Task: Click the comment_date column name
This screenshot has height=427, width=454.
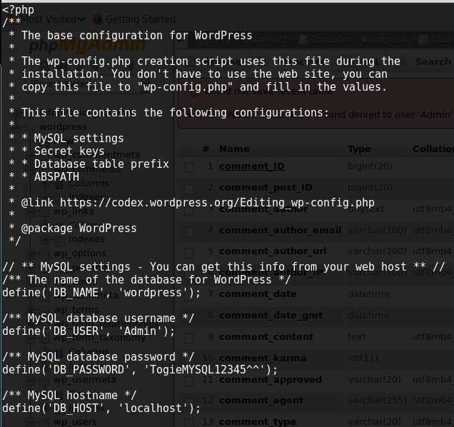Action: point(258,294)
